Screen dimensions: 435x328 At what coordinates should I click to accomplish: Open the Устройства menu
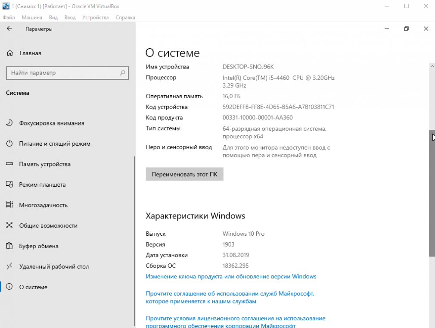pos(96,18)
